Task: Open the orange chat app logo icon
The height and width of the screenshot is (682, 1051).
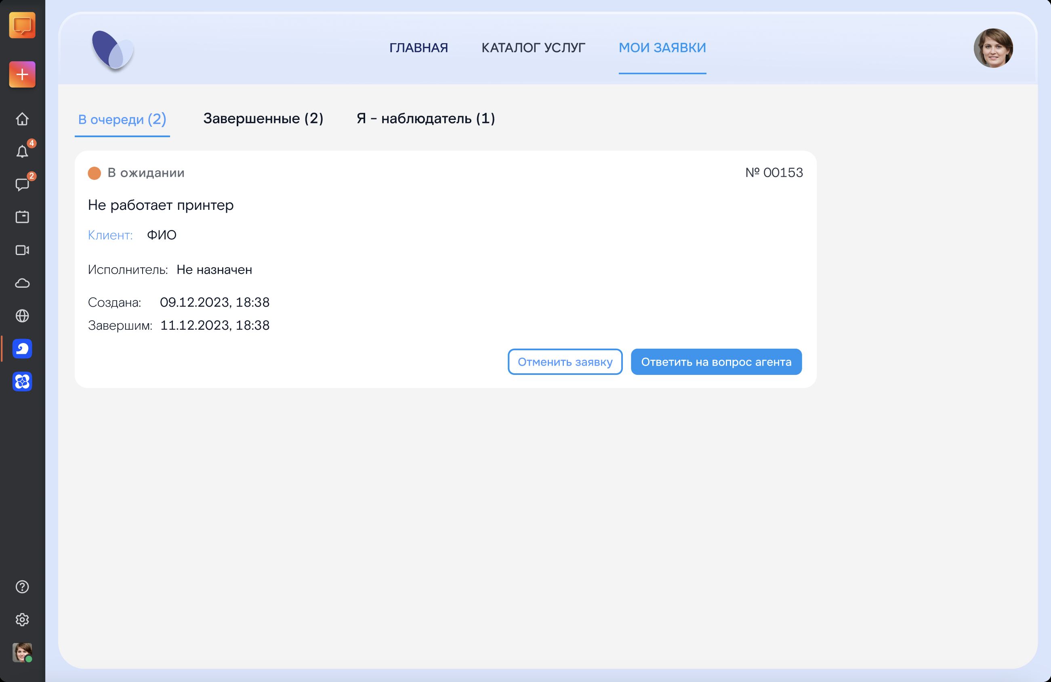Action: (22, 25)
